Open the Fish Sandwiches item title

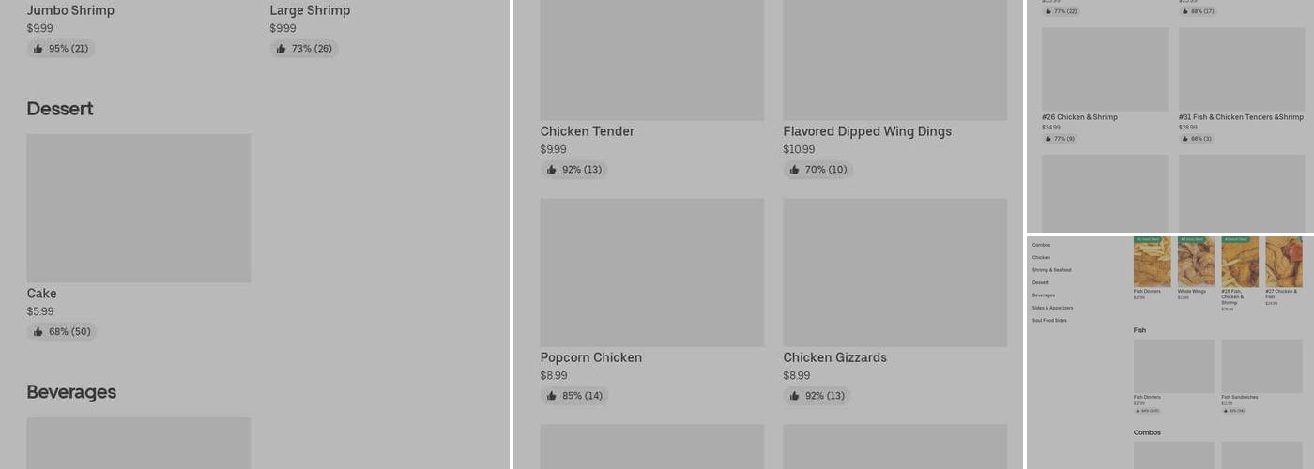1239,397
